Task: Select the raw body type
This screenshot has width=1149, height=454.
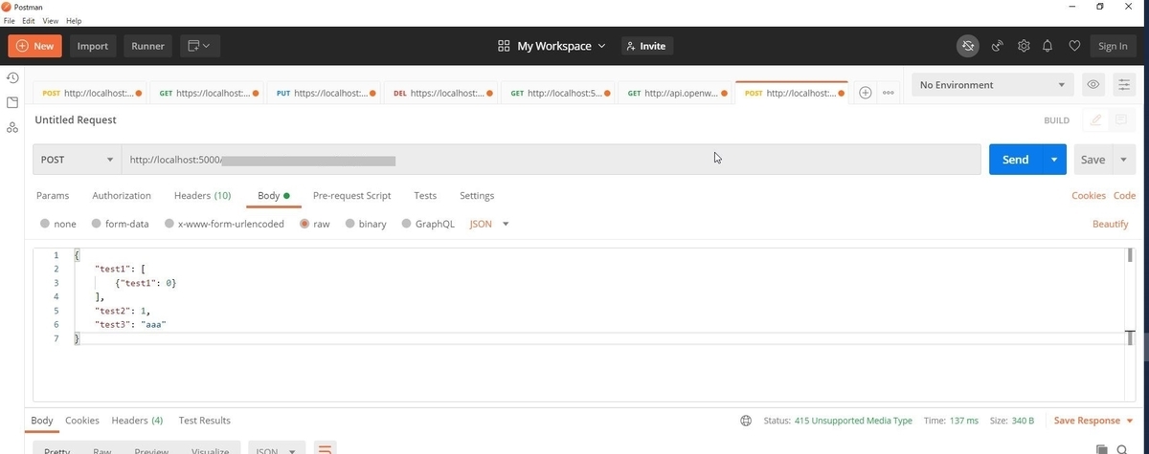Action: (x=314, y=224)
